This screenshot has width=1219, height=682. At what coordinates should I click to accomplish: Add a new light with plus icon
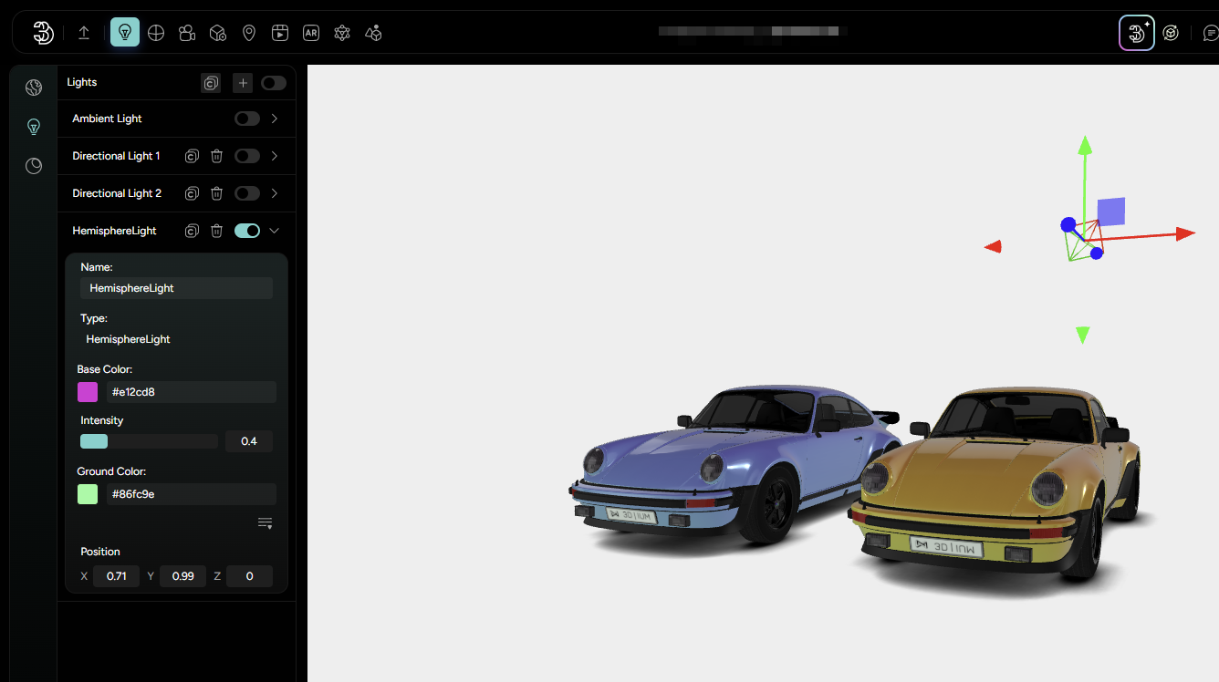coord(243,83)
